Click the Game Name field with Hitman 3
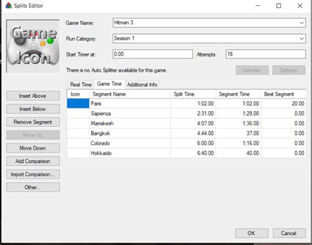 tap(209, 23)
